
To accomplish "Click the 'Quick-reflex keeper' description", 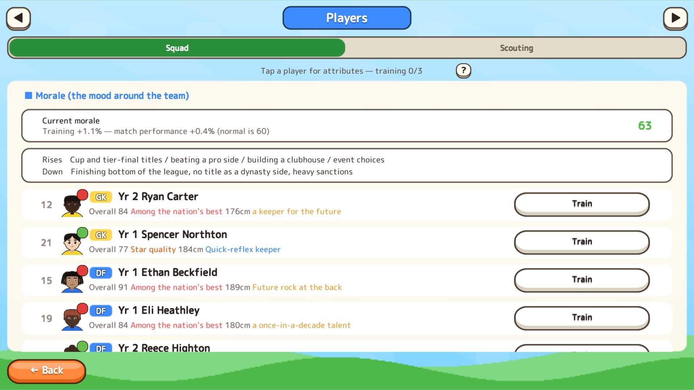I will pos(243,250).
